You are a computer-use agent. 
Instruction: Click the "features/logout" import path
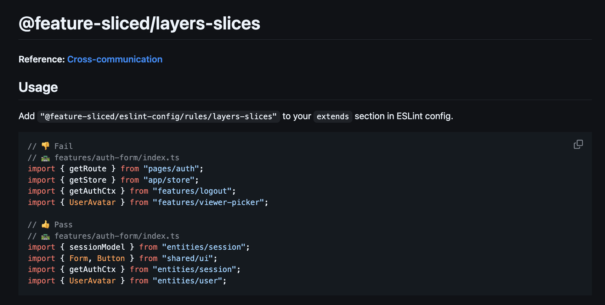(x=192, y=191)
